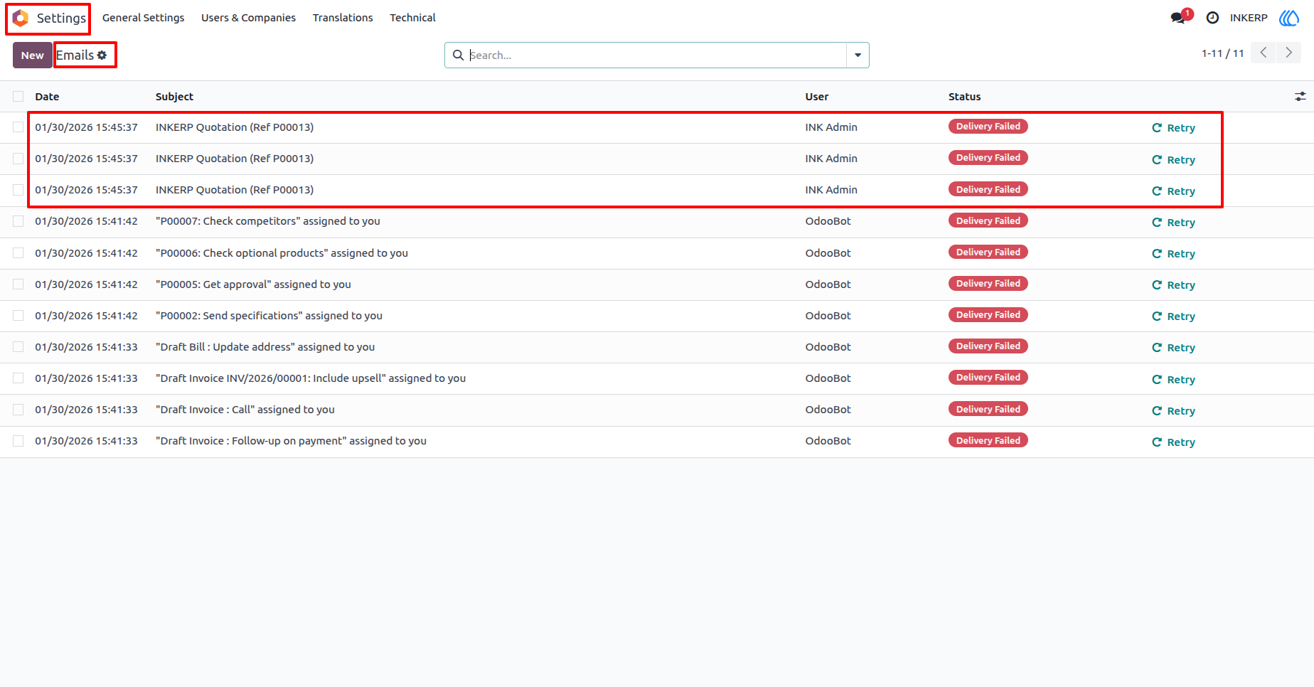Retry the "P00006: Check optional products" email
The image size is (1314, 687).
1173,254
